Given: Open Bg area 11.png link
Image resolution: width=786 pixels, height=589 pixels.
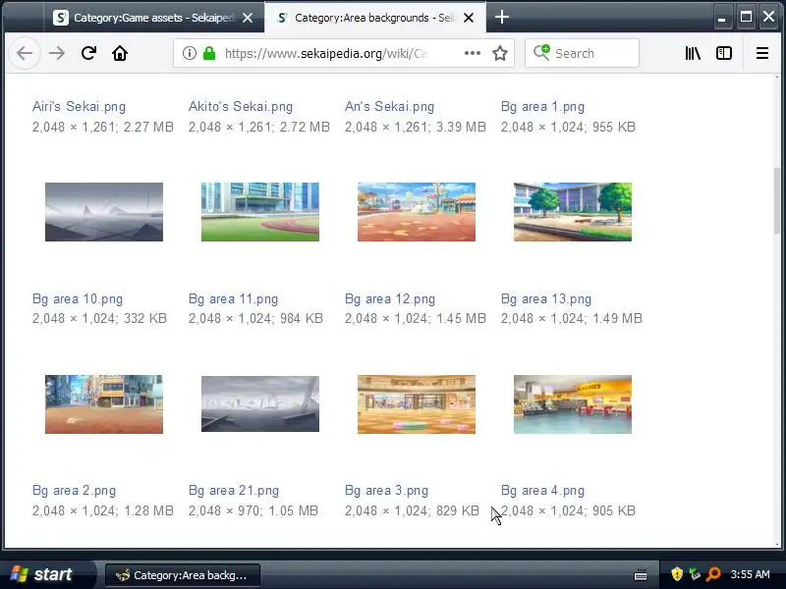Looking at the screenshot, I should [233, 299].
